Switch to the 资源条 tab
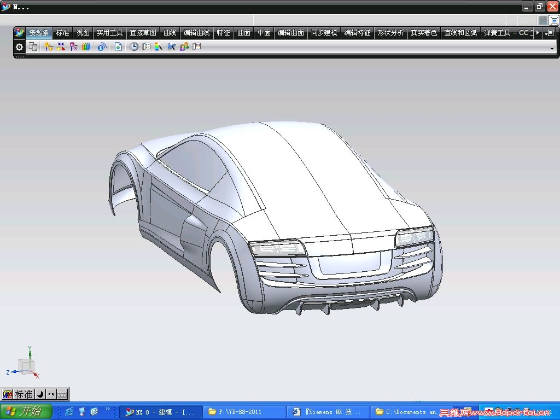The height and width of the screenshot is (420, 560). pos(39,33)
